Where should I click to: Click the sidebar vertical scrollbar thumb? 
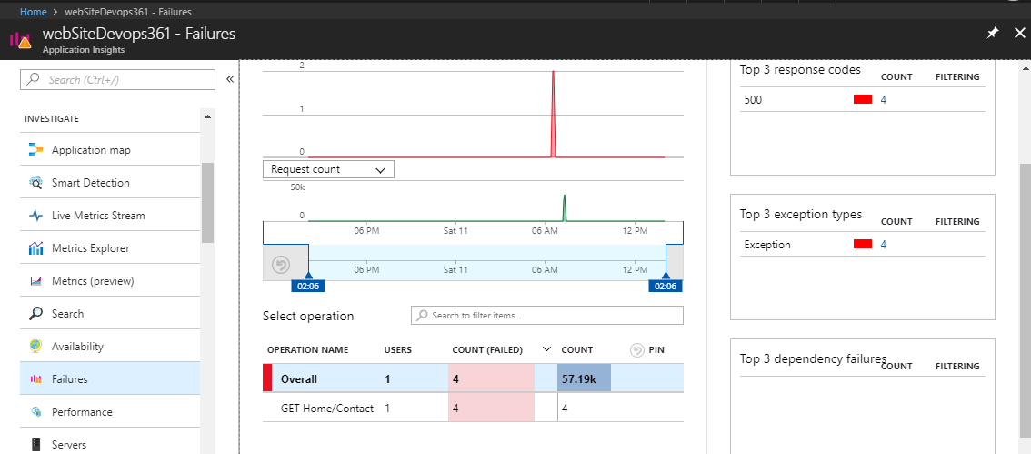pyautogui.click(x=207, y=203)
